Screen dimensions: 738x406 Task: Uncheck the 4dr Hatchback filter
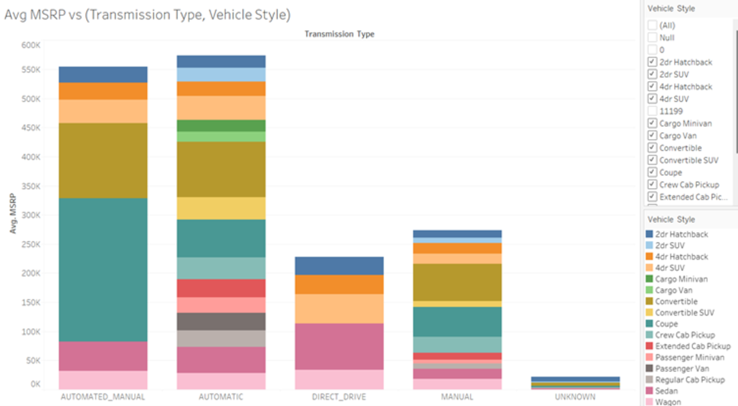(651, 86)
